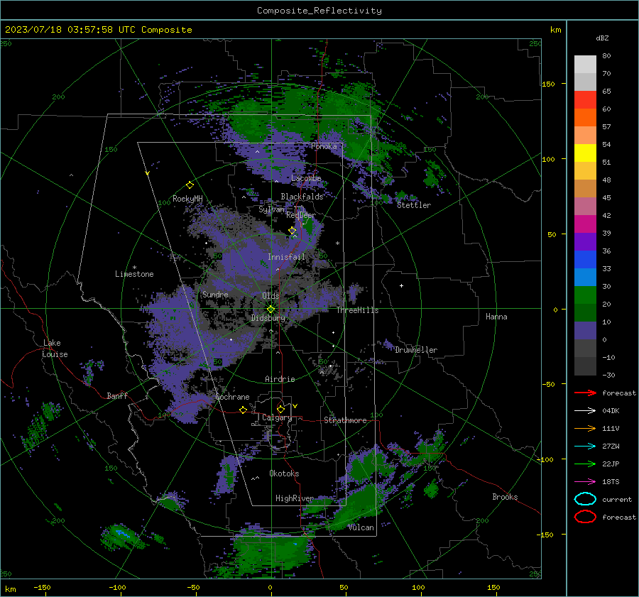Click the Blackfalds town label
Viewport: 639px width, 597px height.
point(302,197)
